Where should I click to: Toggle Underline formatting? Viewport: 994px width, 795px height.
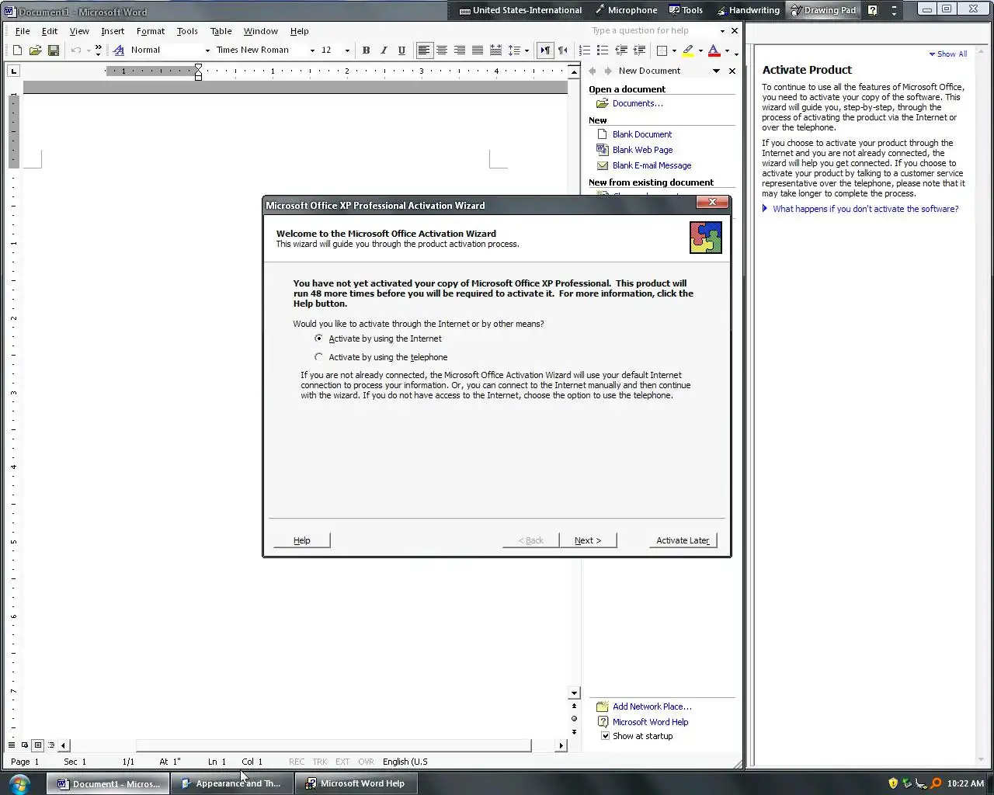(x=401, y=50)
